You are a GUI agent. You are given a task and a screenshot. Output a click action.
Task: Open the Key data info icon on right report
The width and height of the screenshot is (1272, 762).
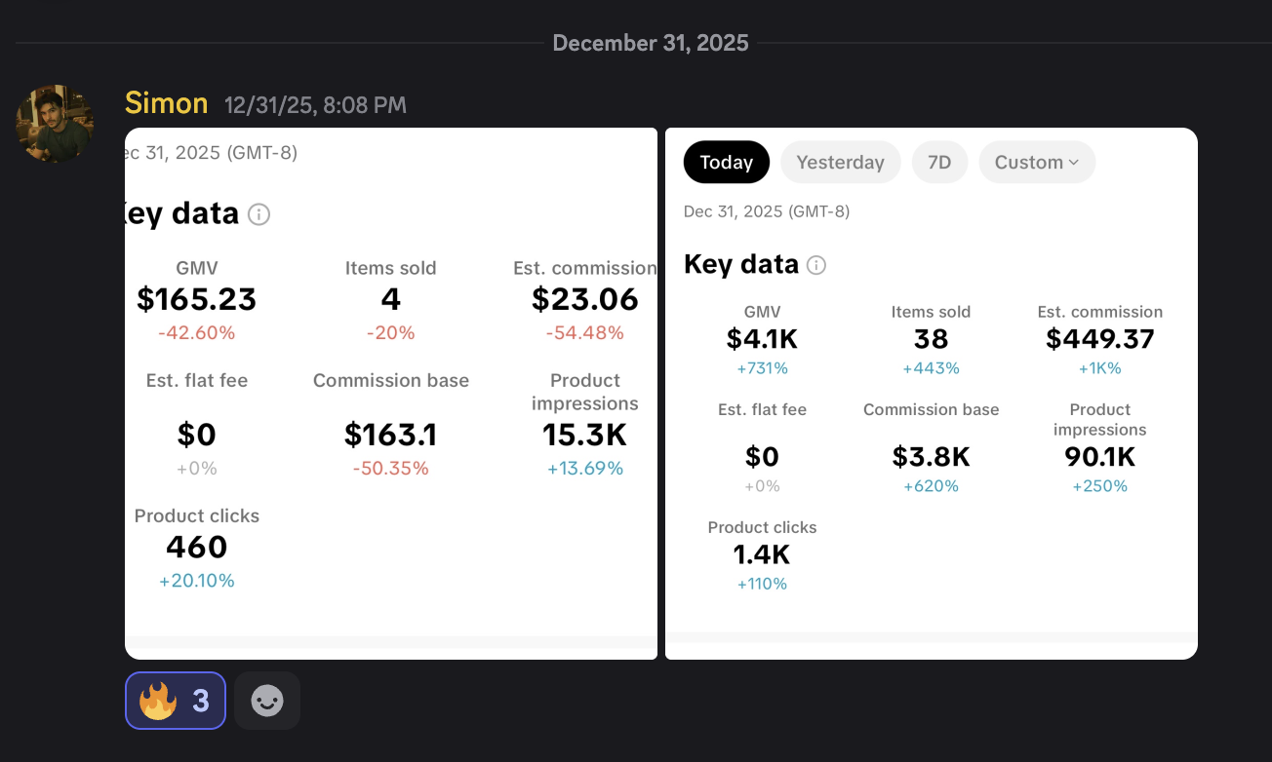(x=815, y=264)
